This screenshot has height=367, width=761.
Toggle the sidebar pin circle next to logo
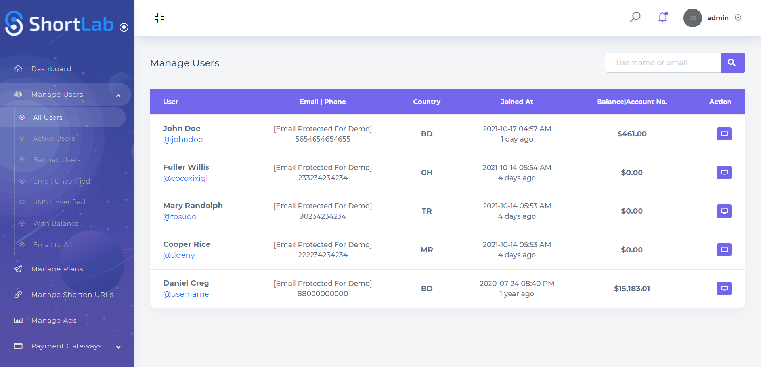pyautogui.click(x=124, y=27)
